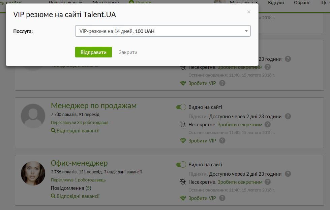Open the Обране menu item
Viewport: 330px width, 210px height.
click(302, 2)
